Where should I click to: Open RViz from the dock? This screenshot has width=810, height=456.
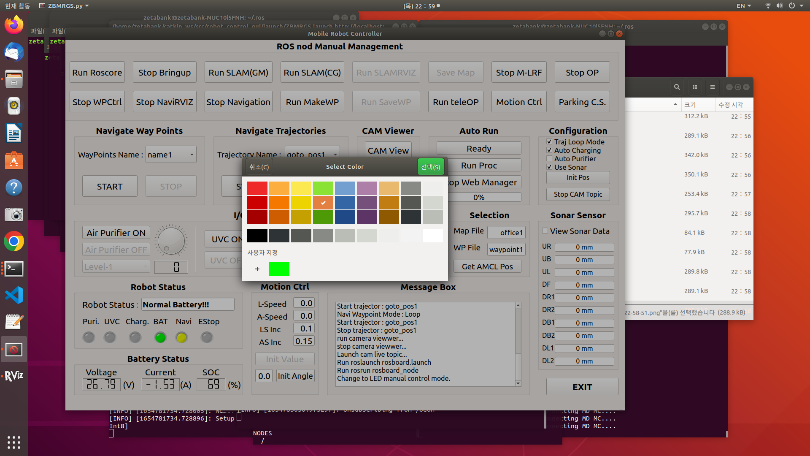[x=14, y=375]
